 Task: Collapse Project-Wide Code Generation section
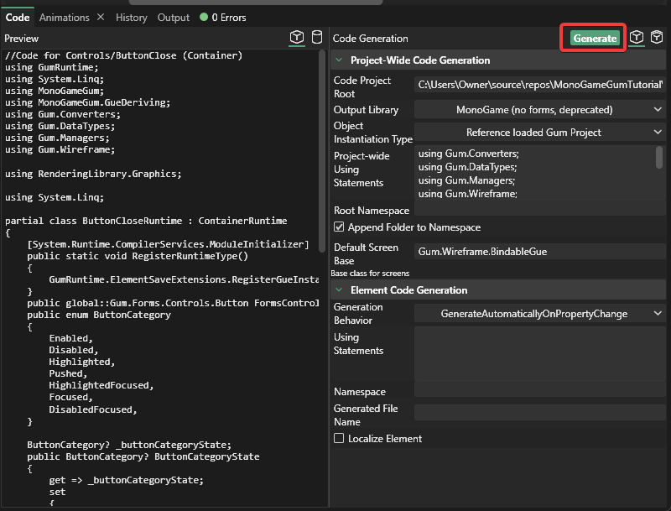click(340, 60)
